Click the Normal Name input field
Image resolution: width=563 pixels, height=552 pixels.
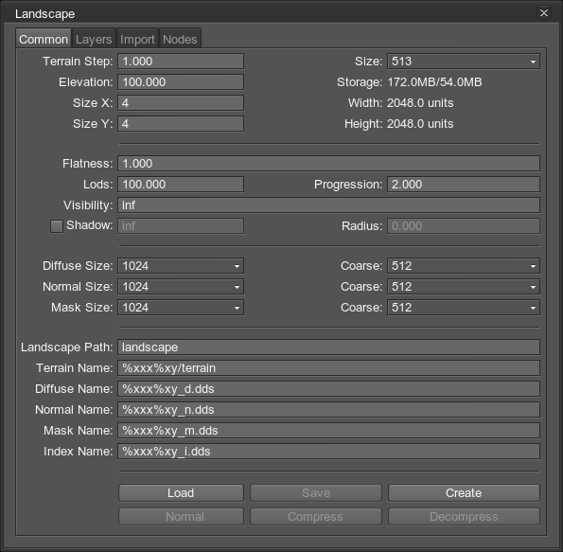click(328, 410)
